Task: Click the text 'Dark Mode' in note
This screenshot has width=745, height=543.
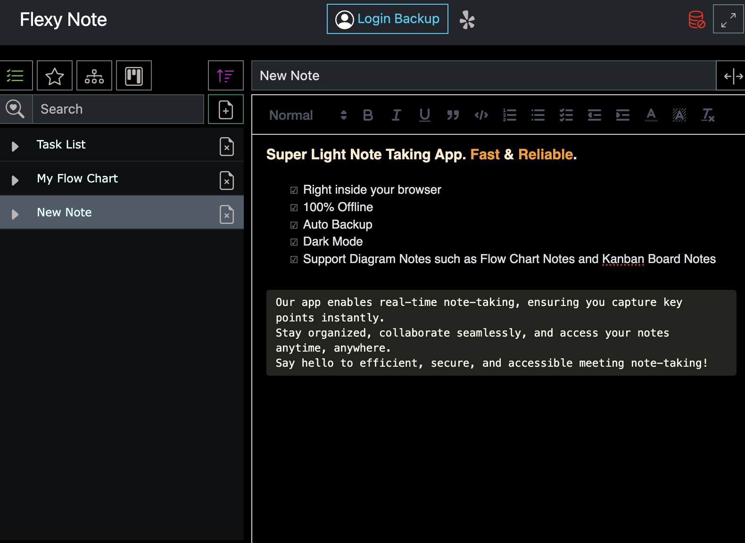Action: coord(333,242)
